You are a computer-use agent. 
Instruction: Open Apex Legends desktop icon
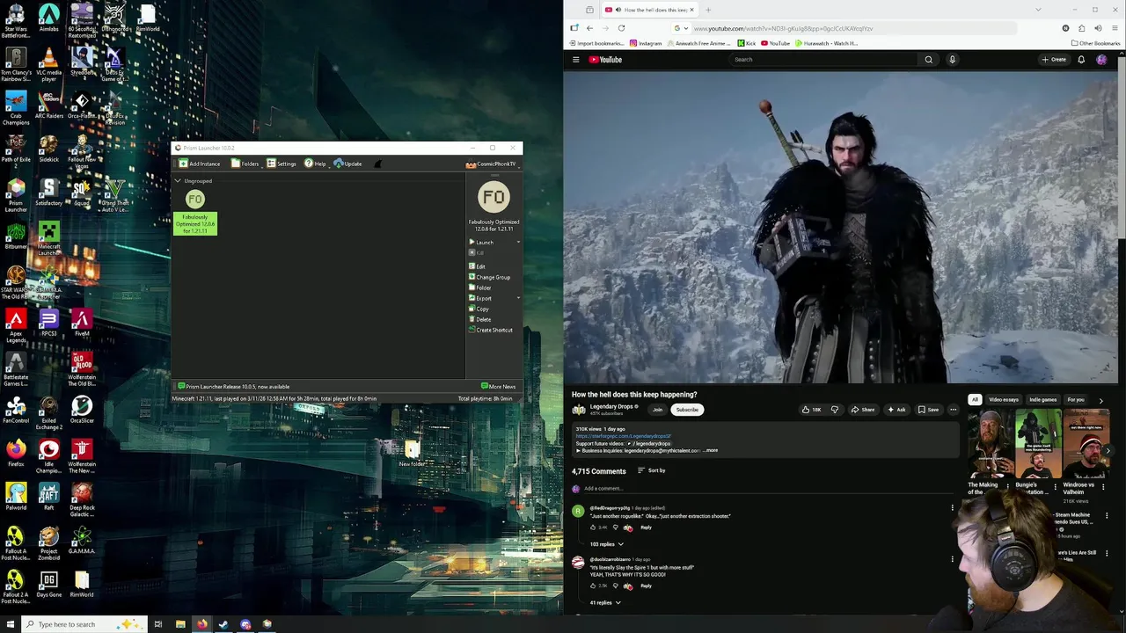(15, 324)
